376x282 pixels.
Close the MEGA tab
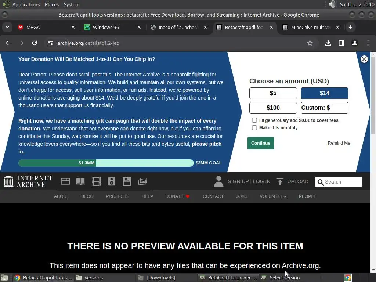(x=73, y=27)
